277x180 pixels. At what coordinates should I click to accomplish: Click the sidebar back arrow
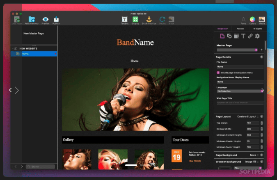coord(16,166)
